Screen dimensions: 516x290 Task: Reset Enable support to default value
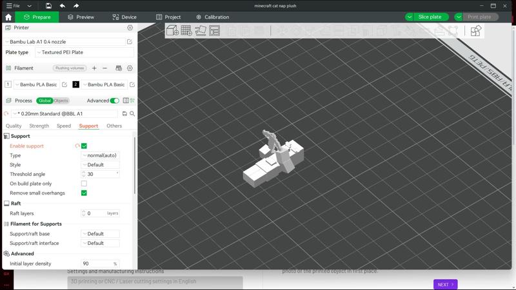tap(77, 146)
